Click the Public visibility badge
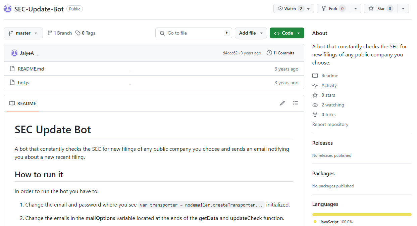The image size is (417, 226). tap(74, 9)
